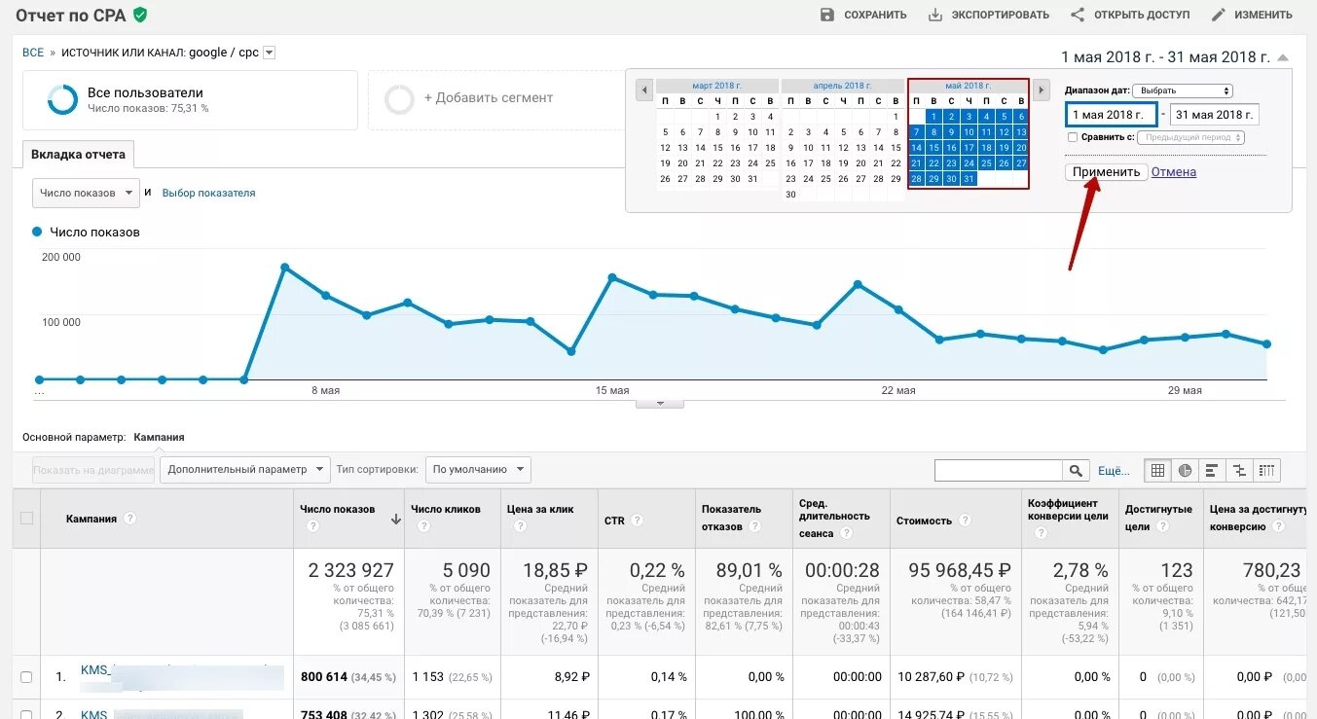Open help for Число показов column
Image resolution: width=1317 pixels, height=719 pixels.
tap(313, 526)
